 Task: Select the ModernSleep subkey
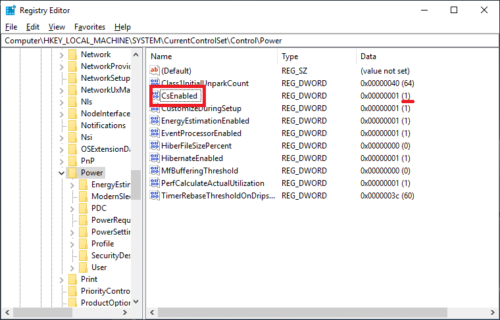tap(111, 196)
